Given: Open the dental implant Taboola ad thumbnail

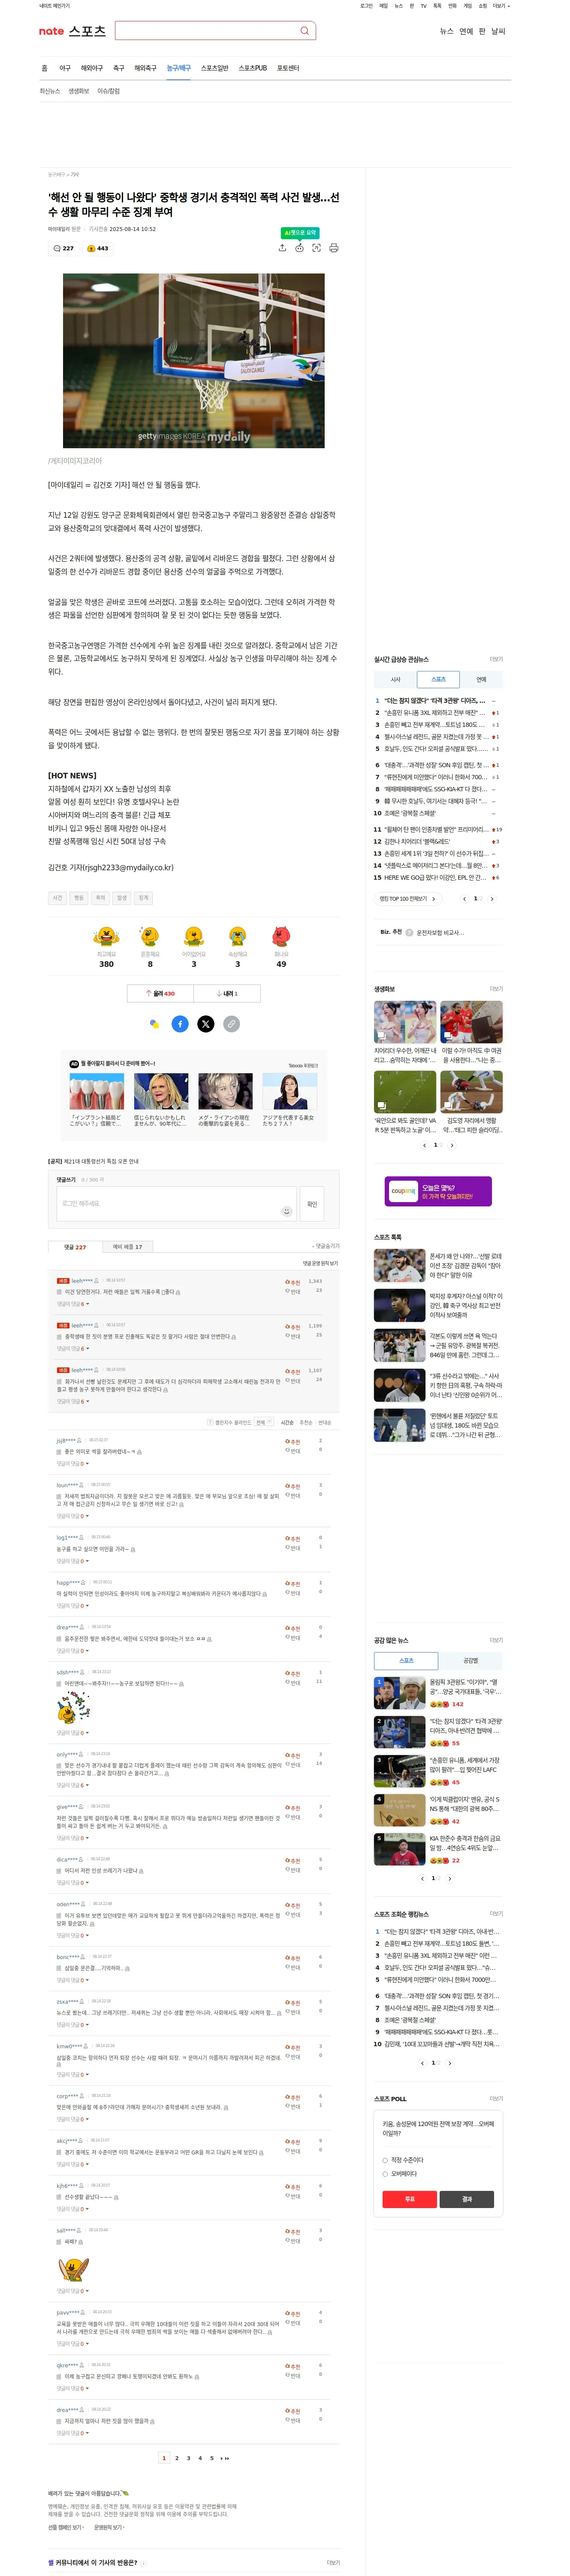Looking at the screenshot, I should [x=97, y=1091].
